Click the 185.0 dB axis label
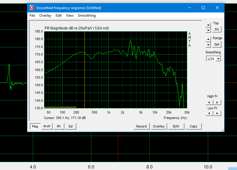Image resolution: width=237 pixels, height=170 pixels. (39, 31)
